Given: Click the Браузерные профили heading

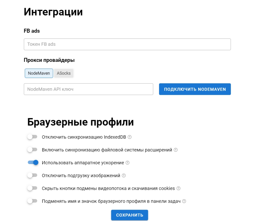Looking at the screenshot, I should (80, 122).
